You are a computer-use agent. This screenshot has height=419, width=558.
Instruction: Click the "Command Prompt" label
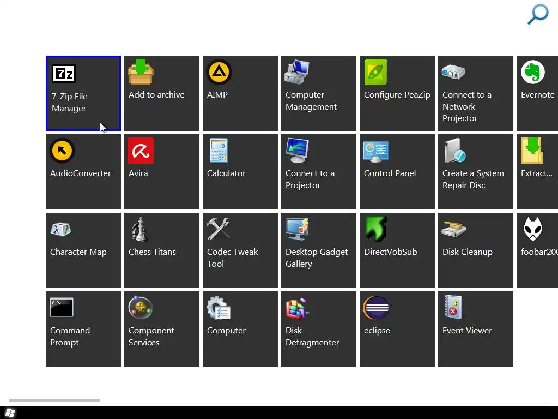[x=70, y=336]
